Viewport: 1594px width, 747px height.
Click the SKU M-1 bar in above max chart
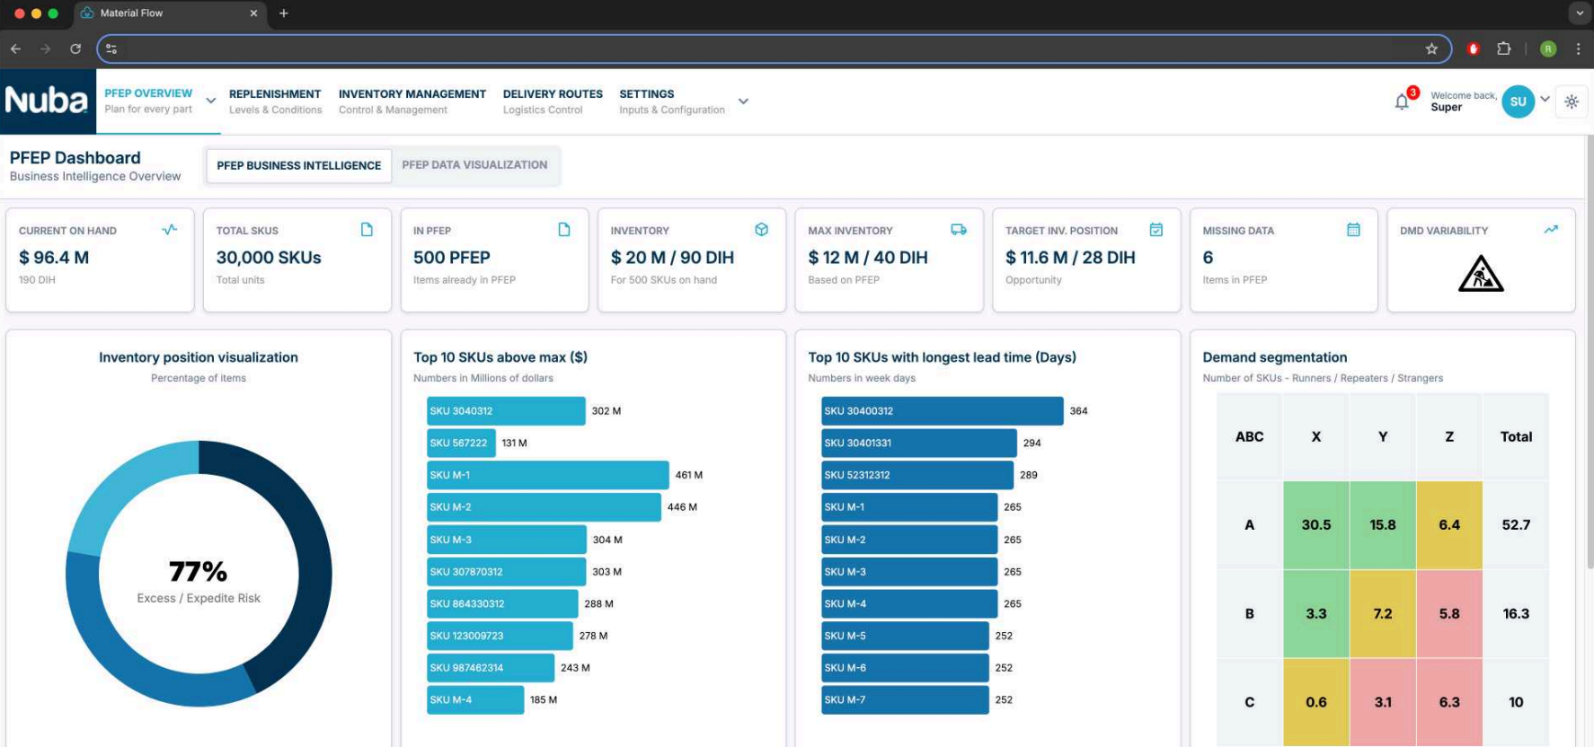click(x=547, y=475)
